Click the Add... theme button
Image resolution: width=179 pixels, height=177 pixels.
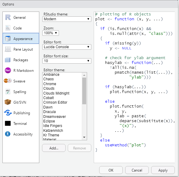pyautogui.click(x=54, y=148)
